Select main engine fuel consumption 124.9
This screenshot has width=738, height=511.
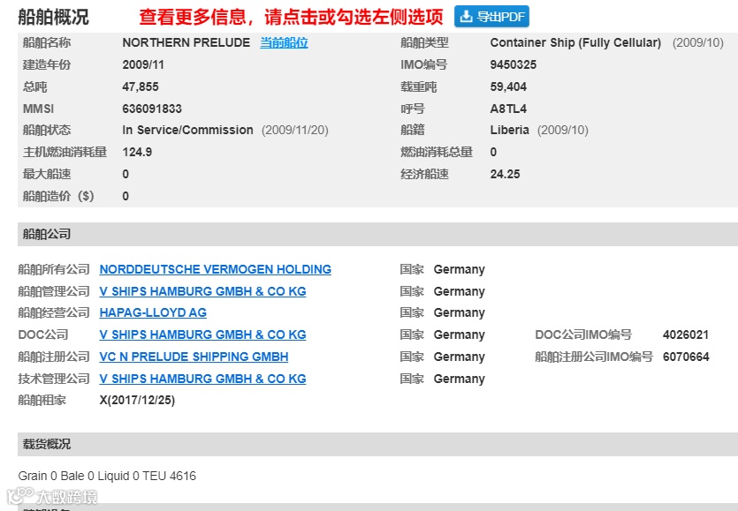click(x=137, y=153)
